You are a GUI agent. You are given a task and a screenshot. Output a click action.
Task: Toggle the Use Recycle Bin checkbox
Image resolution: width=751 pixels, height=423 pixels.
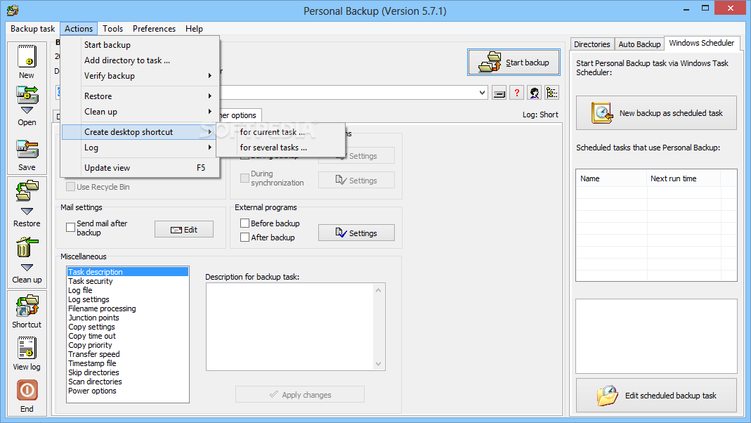pyautogui.click(x=70, y=187)
